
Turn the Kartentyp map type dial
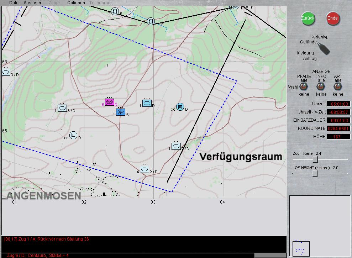click(323, 48)
